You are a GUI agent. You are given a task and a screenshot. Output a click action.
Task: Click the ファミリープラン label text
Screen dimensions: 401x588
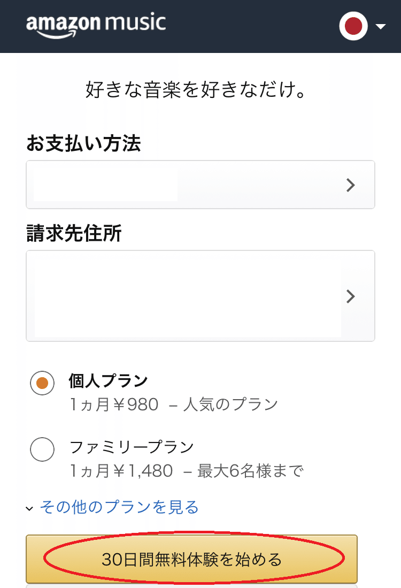[132, 447]
